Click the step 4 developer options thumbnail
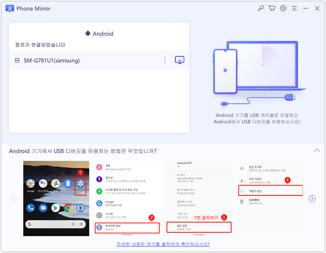 [270, 197]
